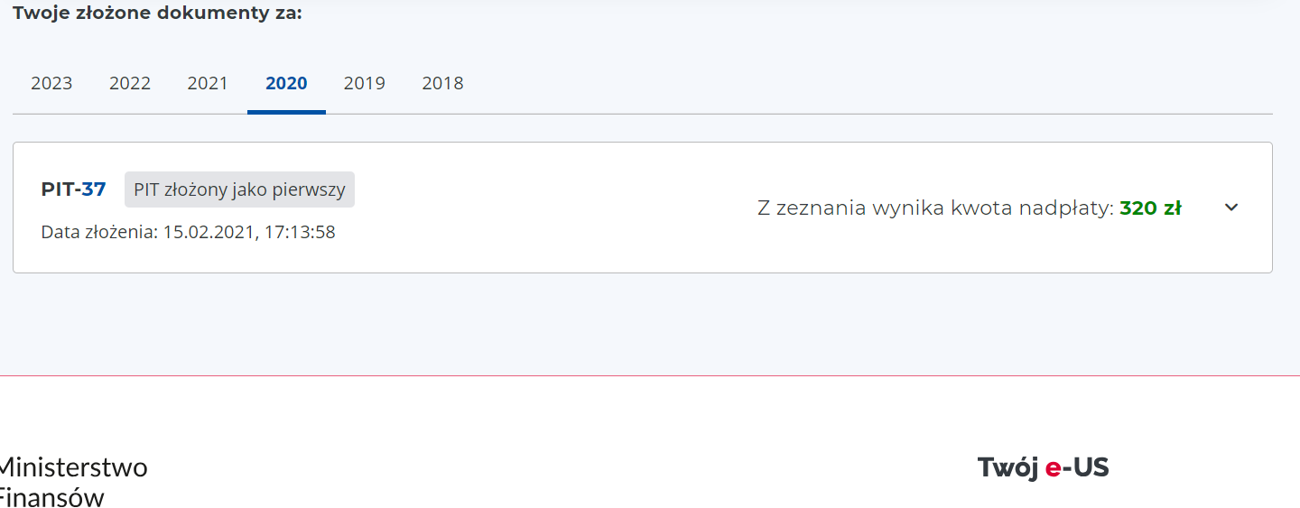Click the 'Ministerstwo' word in footer logo
The image size is (1300, 508).
click(x=72, y=467)
